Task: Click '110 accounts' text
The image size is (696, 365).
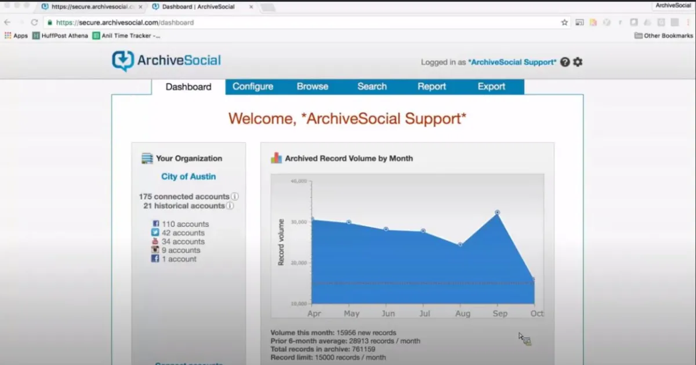Action: (185, 224)
